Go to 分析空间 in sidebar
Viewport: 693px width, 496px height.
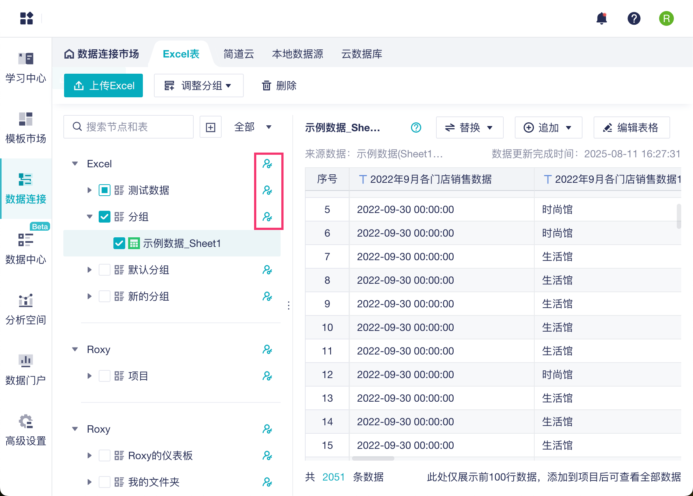[x=26, y=309]
